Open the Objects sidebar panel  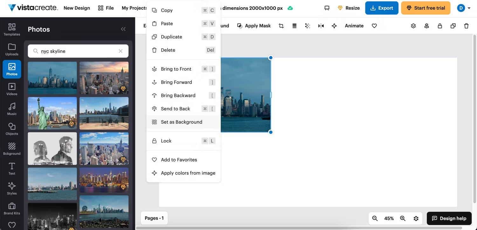click(12, 129)
